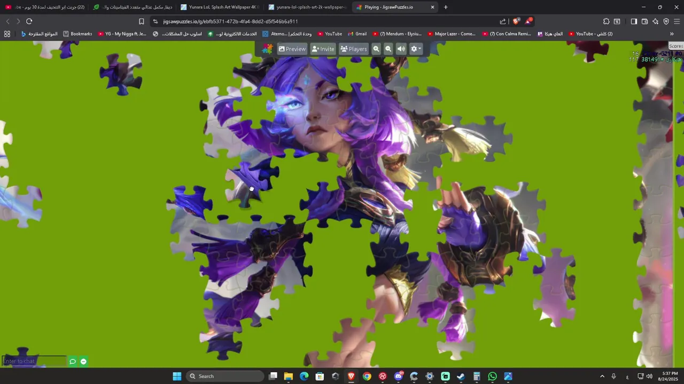Screen dimensions: 684x384
Task: Bookmark this page
Action: pyautogui.click(x=141, y=21)
